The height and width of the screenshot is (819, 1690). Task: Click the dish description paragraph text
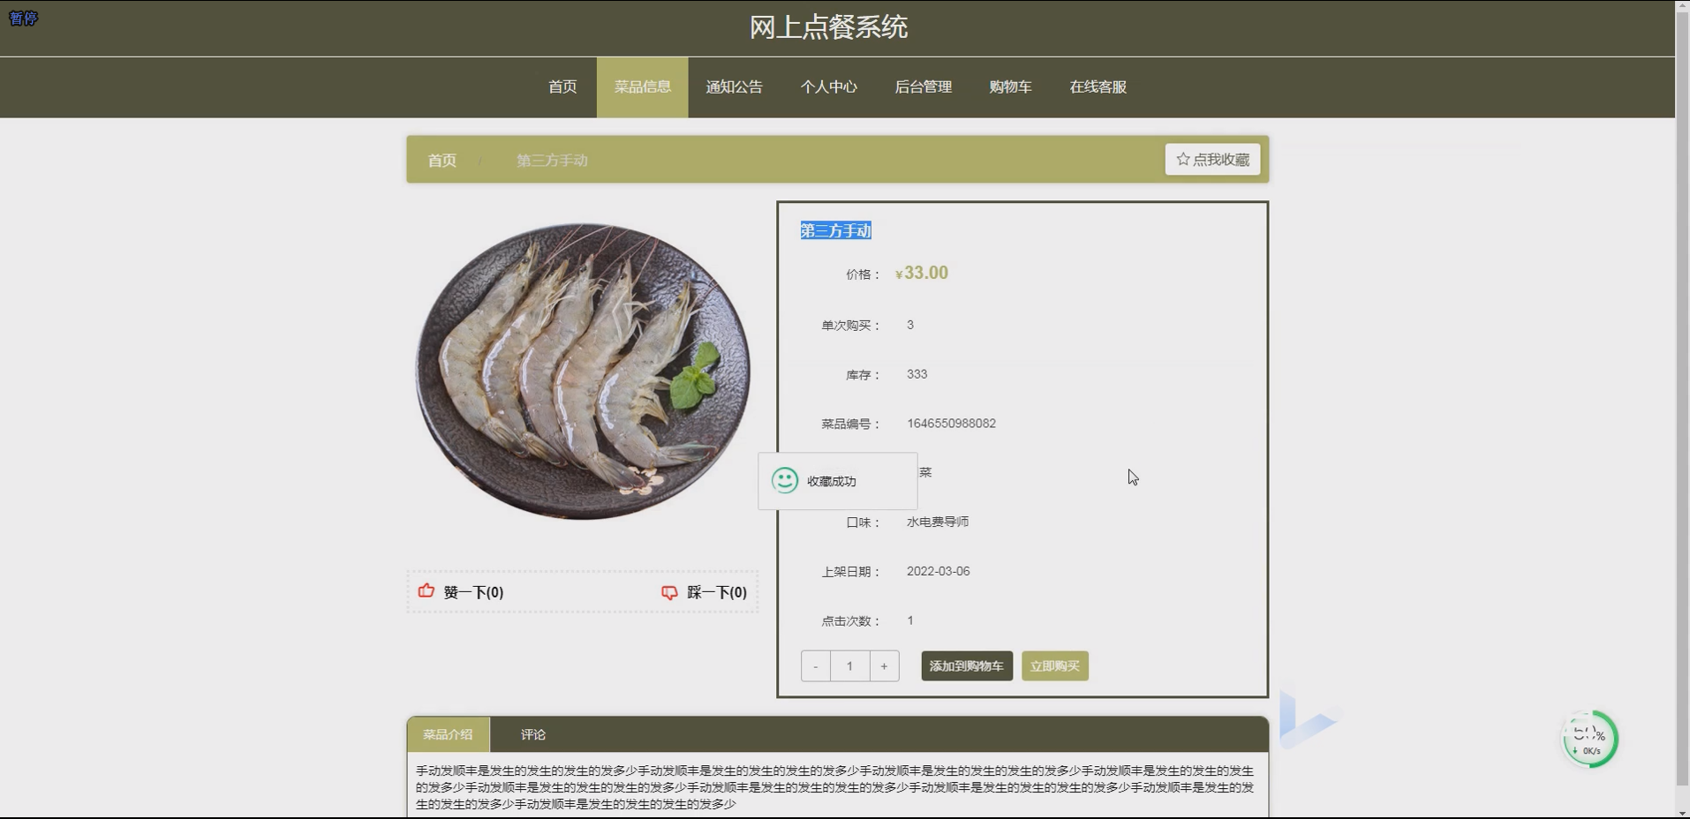pyautogui.click(x=835, y=787)
